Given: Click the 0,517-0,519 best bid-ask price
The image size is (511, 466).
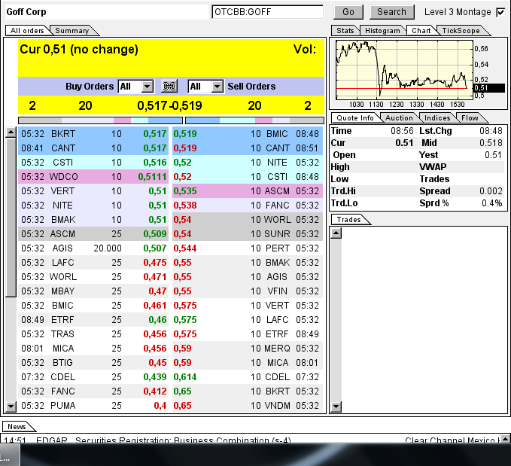Looking at the screenshot, I should coord(169,105).
